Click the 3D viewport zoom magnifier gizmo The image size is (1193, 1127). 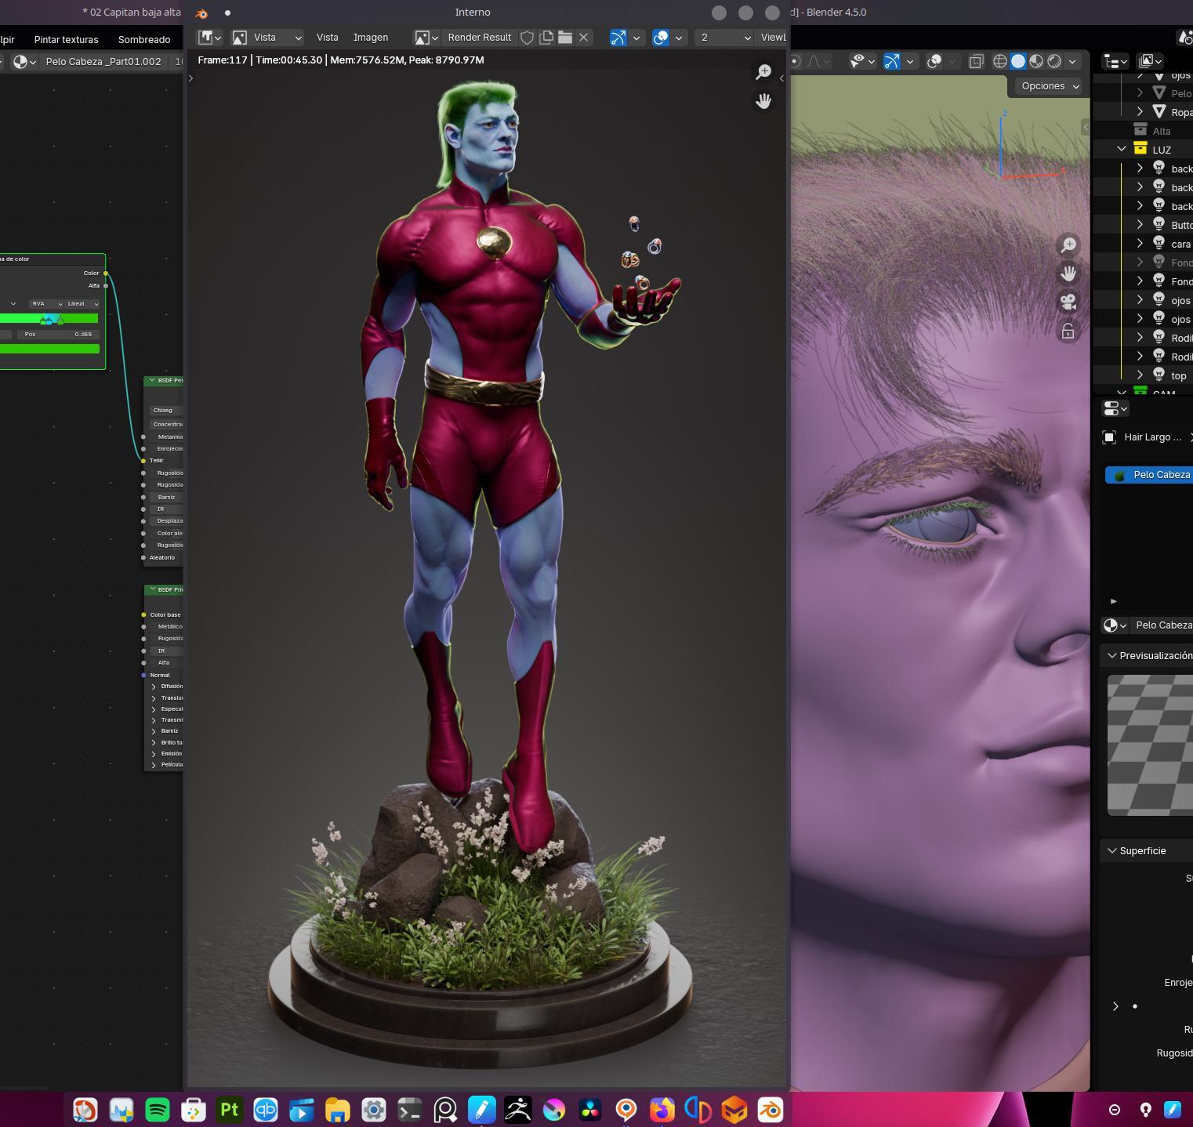(1068, 245)
